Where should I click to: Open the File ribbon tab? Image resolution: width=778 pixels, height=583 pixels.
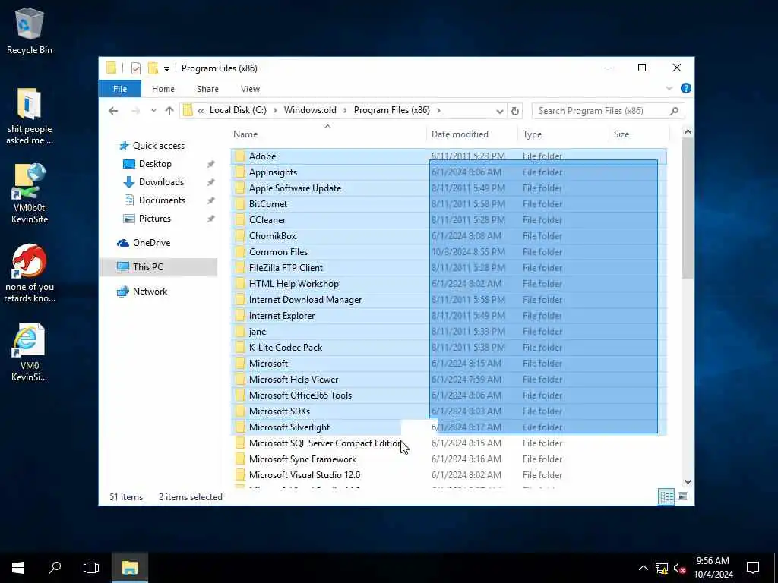(x=119, y=89)
